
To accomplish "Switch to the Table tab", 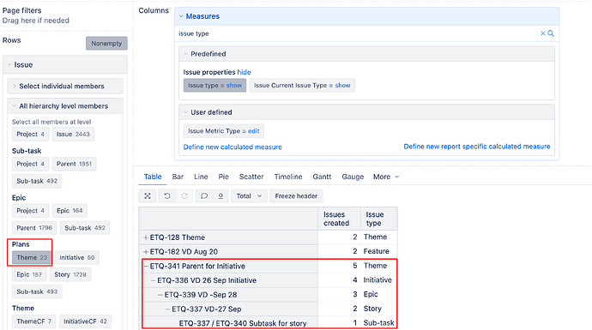I will [153, 177].
